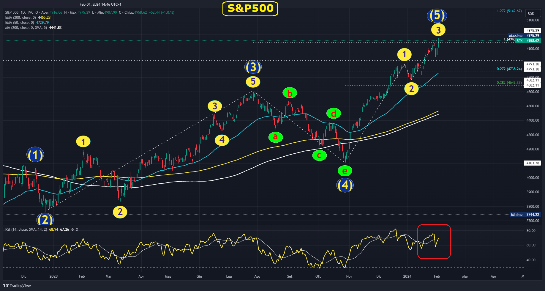Select the MA (200, close, 0, SMA, 5) legend
Image resolution: width=545 pixels, height=291 pixels.
[26, 28]
